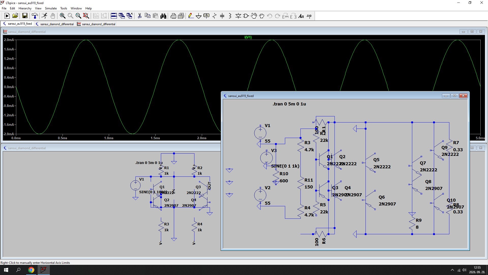Open the Hierarchy menu
Viewport: 488px width, 275px height.
click(25, 8)
